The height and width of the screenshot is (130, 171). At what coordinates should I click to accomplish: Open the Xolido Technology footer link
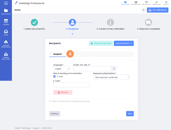[23, 128]
